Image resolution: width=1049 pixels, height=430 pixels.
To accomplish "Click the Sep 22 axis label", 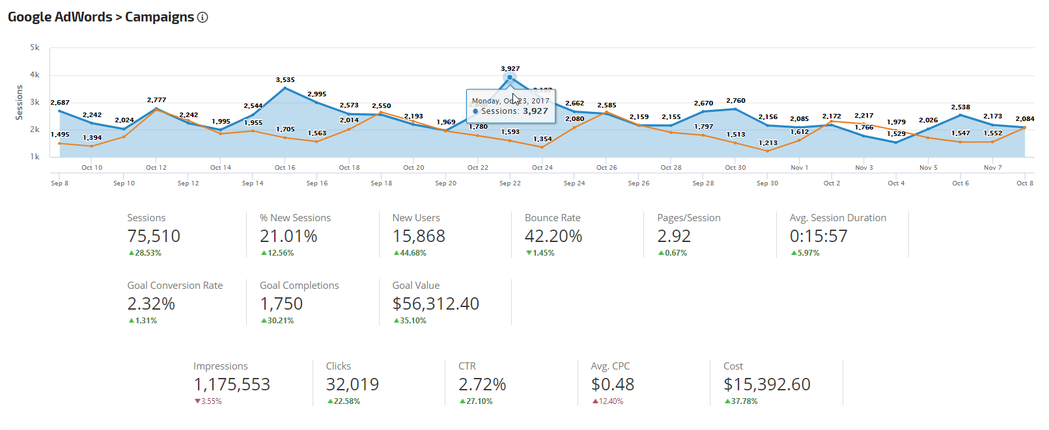I will tap(510, 183).
